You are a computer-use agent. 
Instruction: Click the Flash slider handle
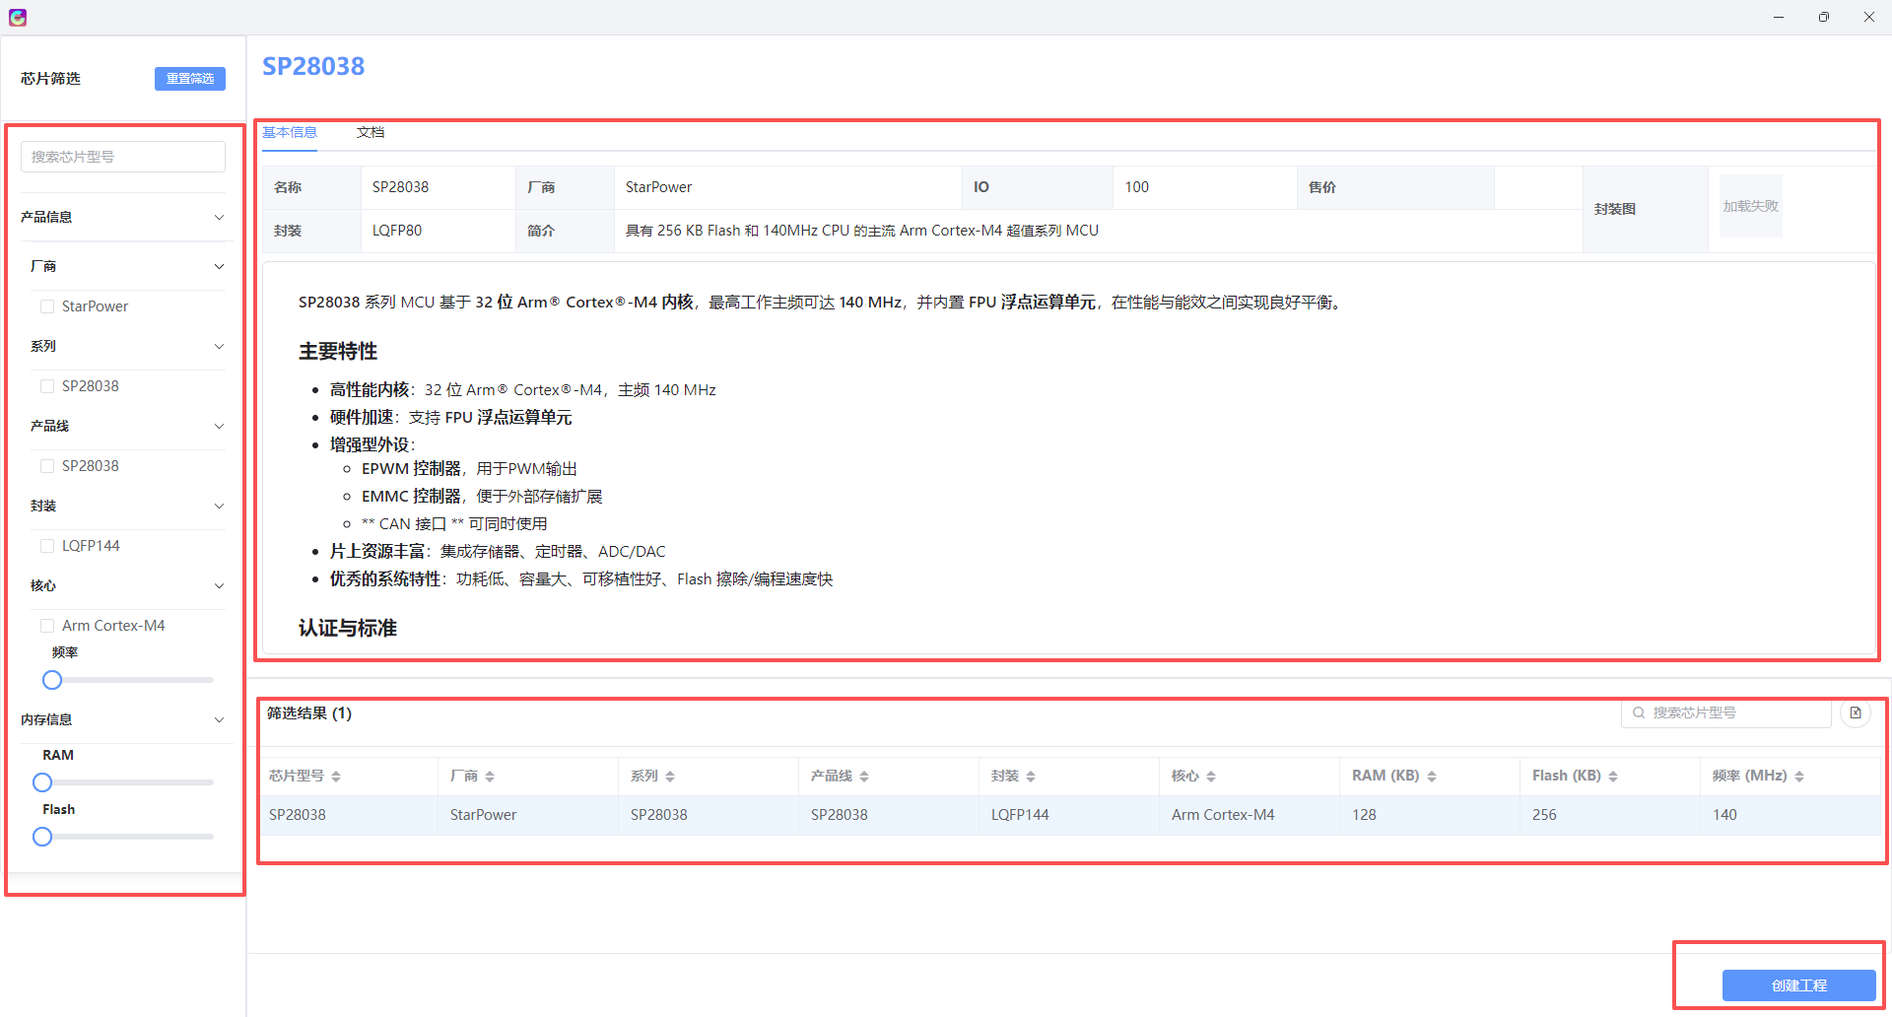click(x=42, y=837)
